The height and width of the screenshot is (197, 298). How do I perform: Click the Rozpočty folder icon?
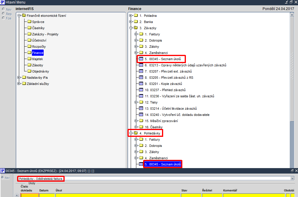(x=29, y=46)
